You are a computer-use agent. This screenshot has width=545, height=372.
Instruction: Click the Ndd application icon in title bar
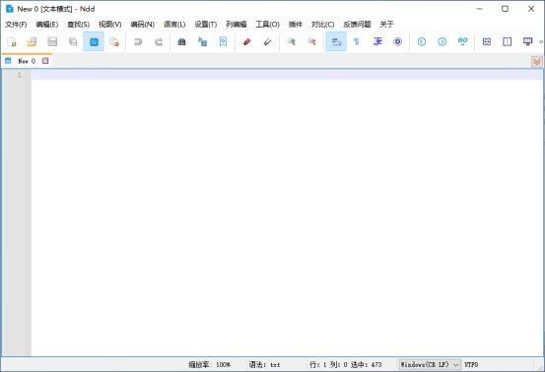[10, 9]
